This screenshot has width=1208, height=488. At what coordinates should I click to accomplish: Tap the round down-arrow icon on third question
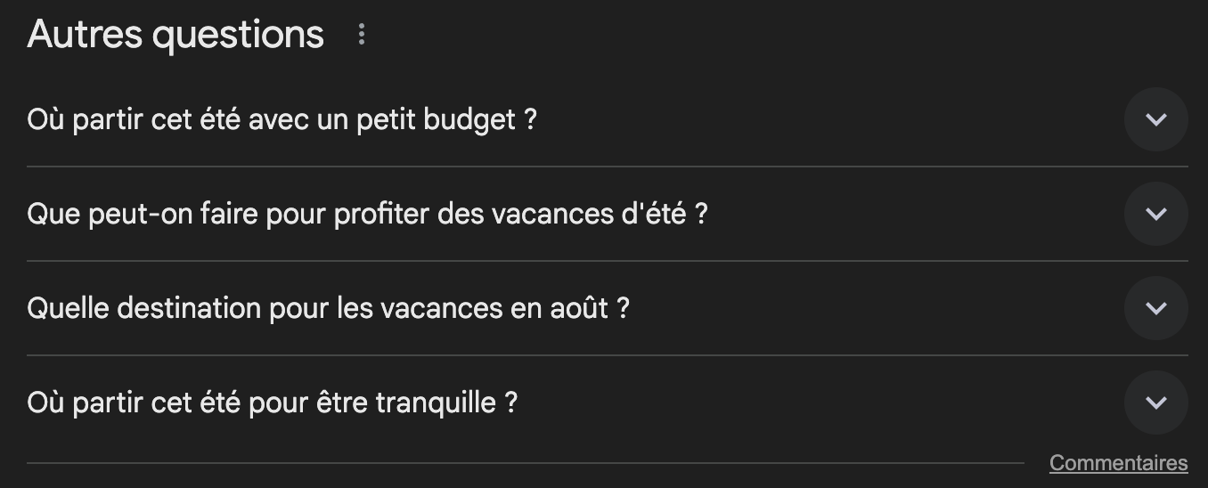(x=1155, y=308)
